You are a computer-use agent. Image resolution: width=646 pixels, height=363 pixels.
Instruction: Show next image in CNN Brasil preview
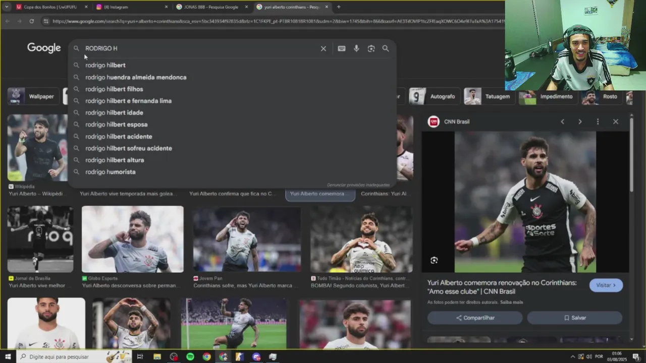580,122
